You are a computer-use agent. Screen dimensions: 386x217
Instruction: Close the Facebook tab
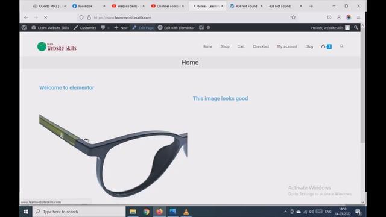pos(104,6)
